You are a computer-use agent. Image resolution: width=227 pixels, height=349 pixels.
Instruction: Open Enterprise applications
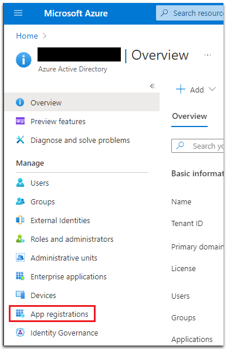[69, 276]
